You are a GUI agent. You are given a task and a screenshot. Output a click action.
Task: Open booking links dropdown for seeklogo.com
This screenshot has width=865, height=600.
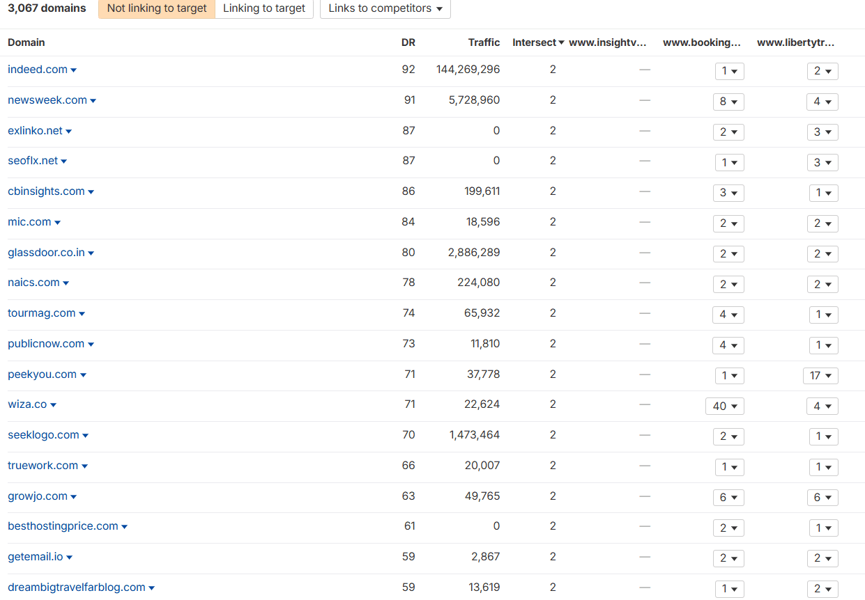[x=728, y=436]
